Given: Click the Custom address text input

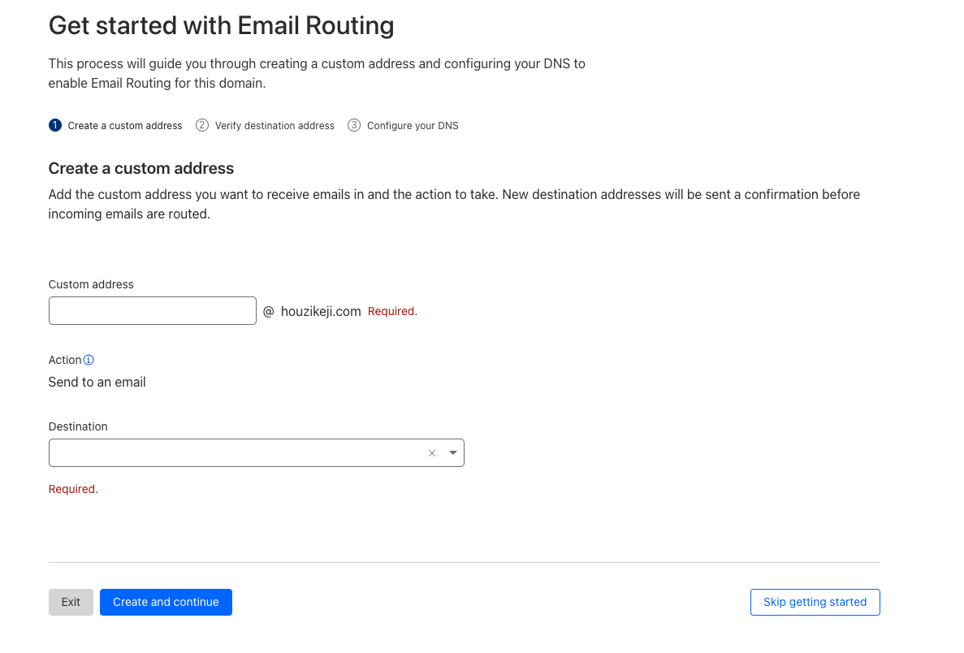Looking at the screenshot, I should [x=153, y=311].
